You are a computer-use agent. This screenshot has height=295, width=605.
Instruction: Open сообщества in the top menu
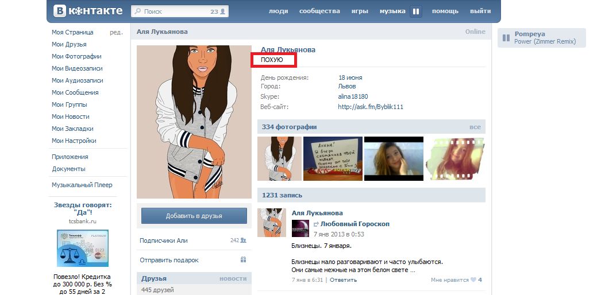point(319,11)
